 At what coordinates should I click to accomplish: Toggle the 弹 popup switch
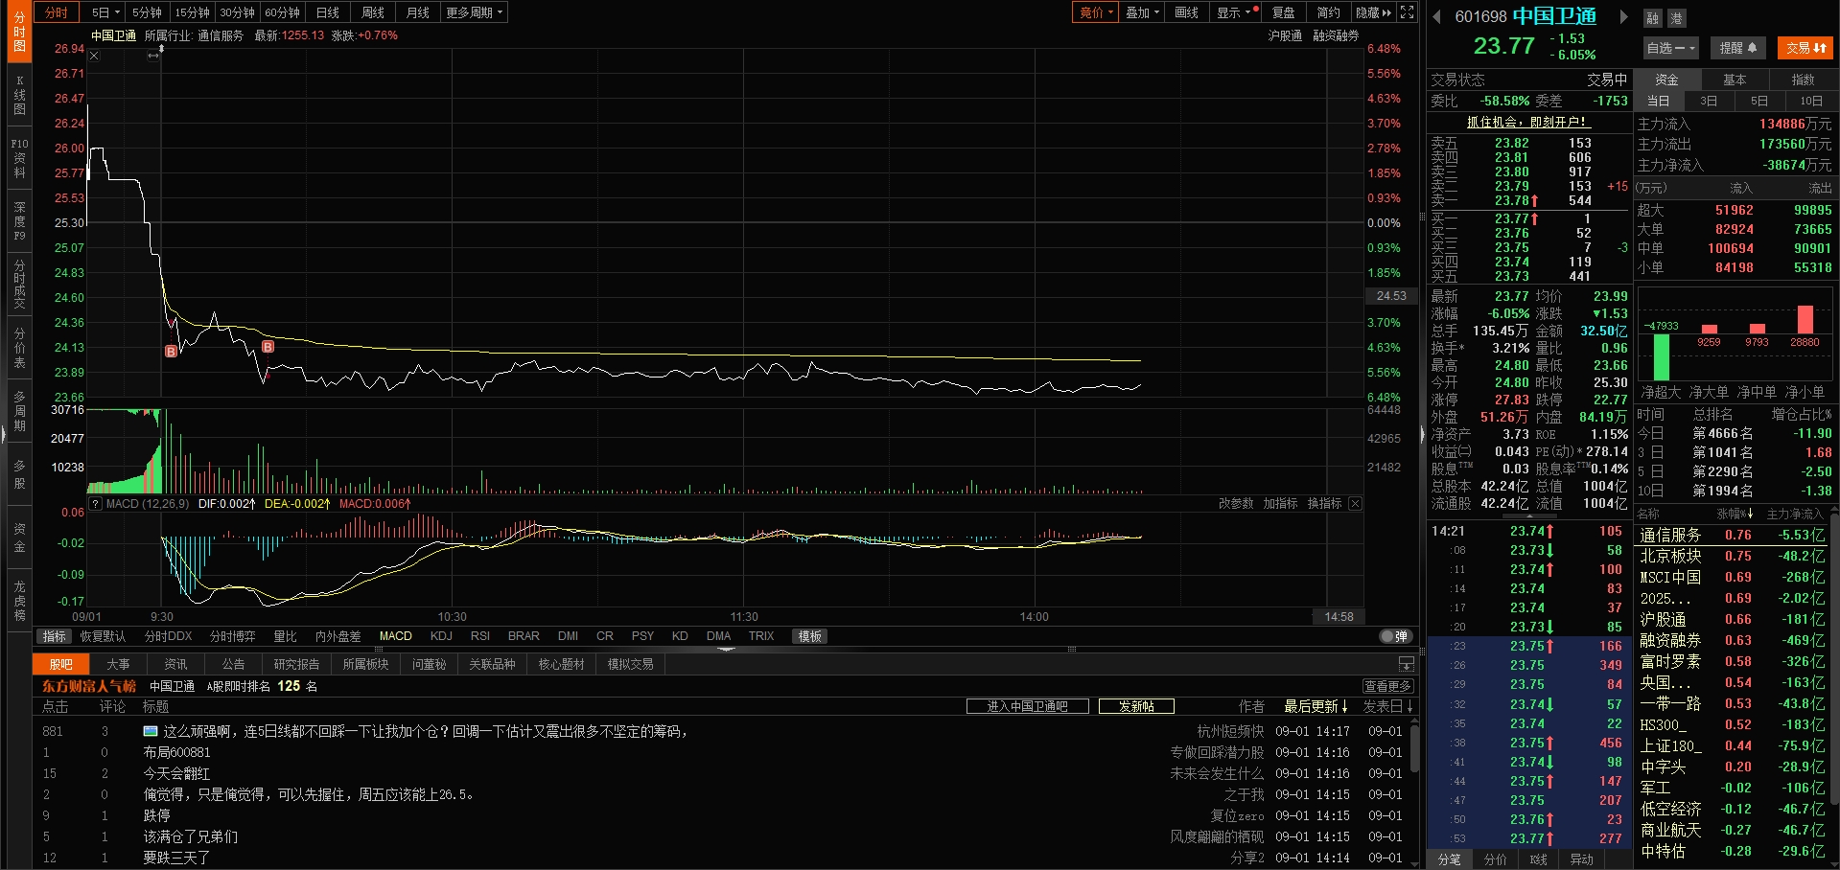(1395, 637)
